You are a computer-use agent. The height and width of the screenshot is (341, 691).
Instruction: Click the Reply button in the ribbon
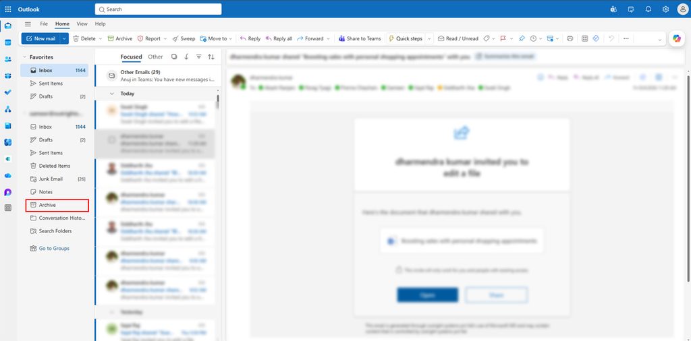tap(250, 38)
